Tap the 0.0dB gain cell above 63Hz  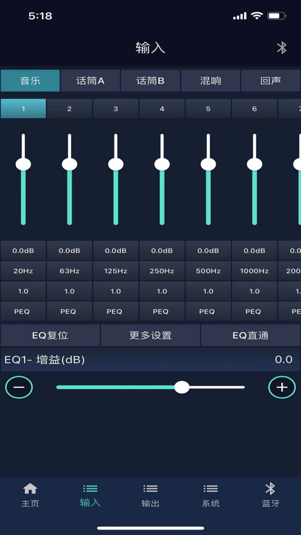pos(69,251)
